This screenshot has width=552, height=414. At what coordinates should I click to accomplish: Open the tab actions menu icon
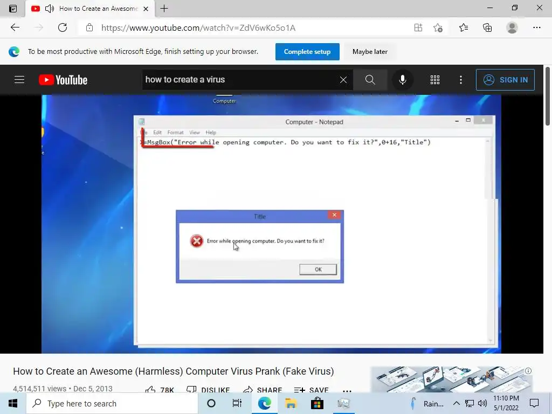13,9
